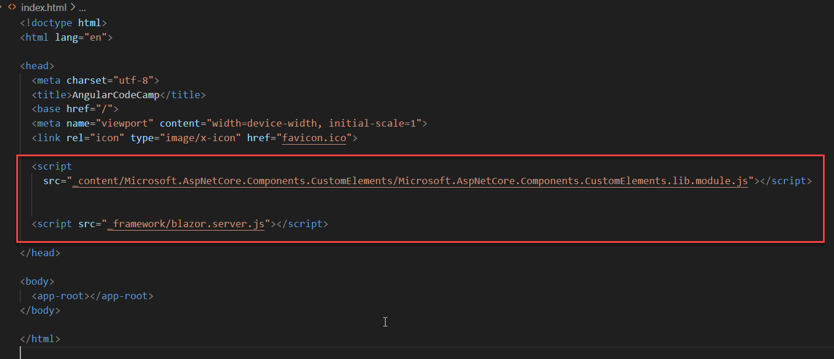This screenshot has width=834, height=359.
Task: Expand the breadcrumb ellipsis after index.html
Action: pyautogui.click(x=82, y=8)
